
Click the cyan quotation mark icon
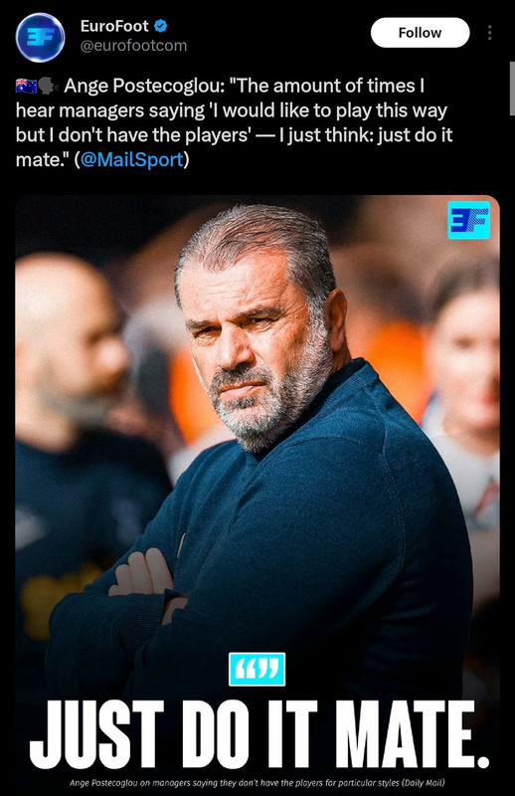click(257, 669)
